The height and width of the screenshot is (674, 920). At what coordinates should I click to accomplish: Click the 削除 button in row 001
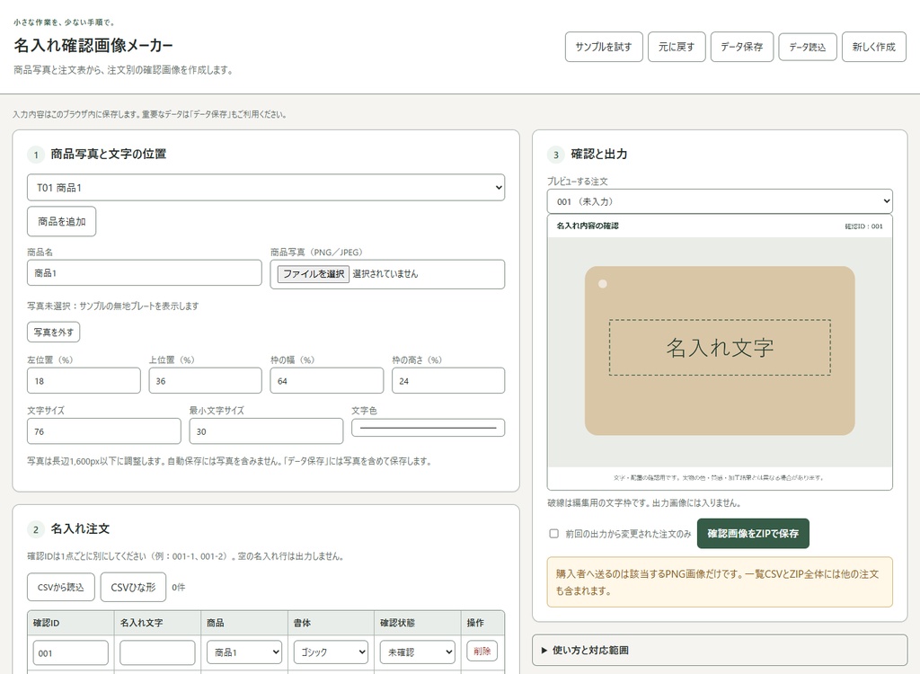point(482,651)
